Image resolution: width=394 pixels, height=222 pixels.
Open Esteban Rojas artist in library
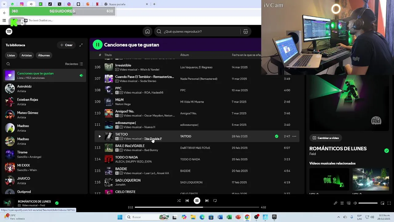point(45,102)
